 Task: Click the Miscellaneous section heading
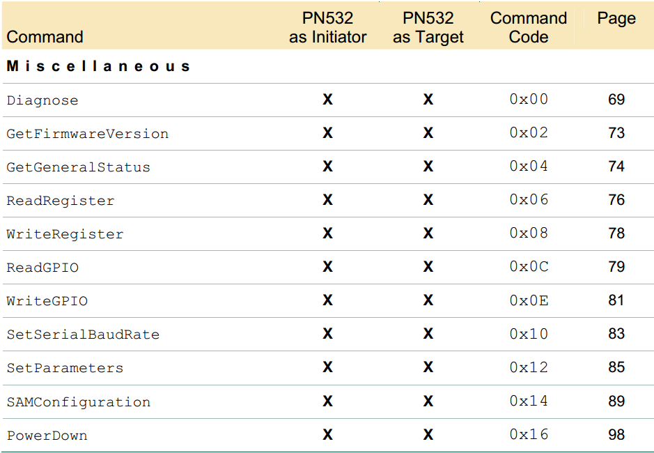pyautogui.click(x=98, y=66)
